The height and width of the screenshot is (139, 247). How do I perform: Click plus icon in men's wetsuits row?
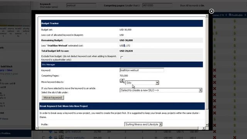tap(51, 137)
